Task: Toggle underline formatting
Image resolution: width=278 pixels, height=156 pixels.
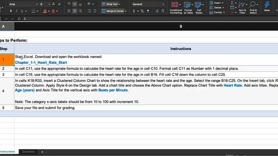Action: 22,11
